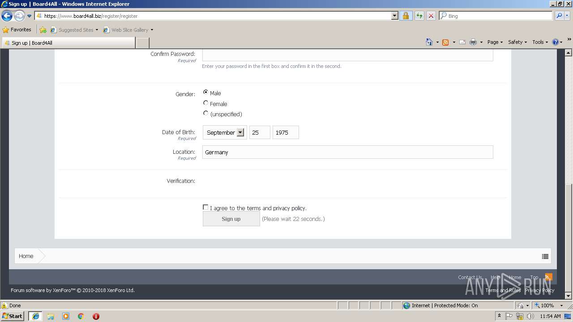Open the media player taskbar icon
This screenshot has width=573, height=322.
tap(66, 316)
